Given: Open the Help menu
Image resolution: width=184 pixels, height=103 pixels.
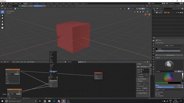Looking at the screenshot, I should [20, 3].
